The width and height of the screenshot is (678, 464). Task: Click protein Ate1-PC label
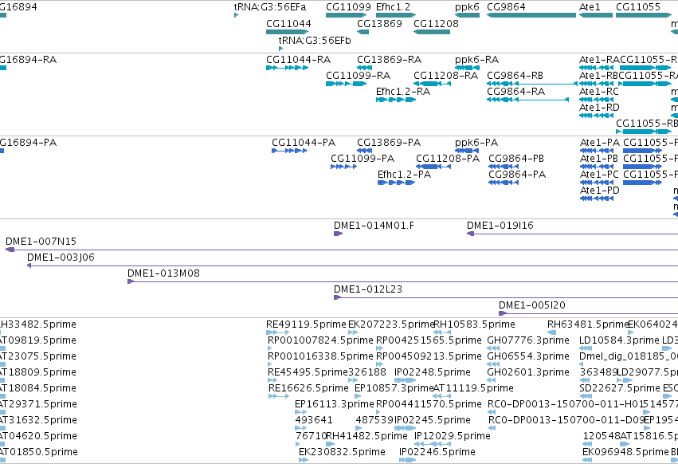tap(599, 175)
